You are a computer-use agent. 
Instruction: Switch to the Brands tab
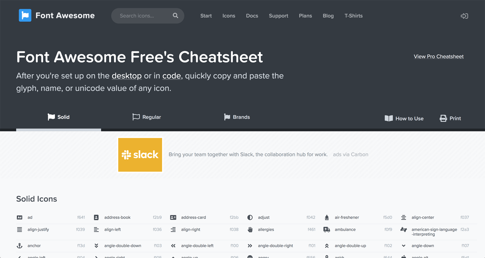(237, 117)
